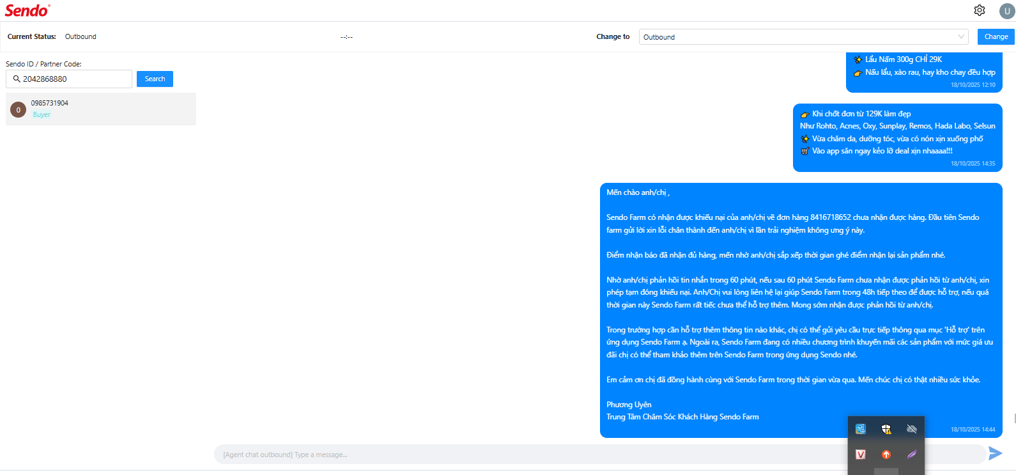Image resolution: width=1016 pixels, height=475 pixels.
Task: Open the red V tray icon
Action: coord(861,455)
